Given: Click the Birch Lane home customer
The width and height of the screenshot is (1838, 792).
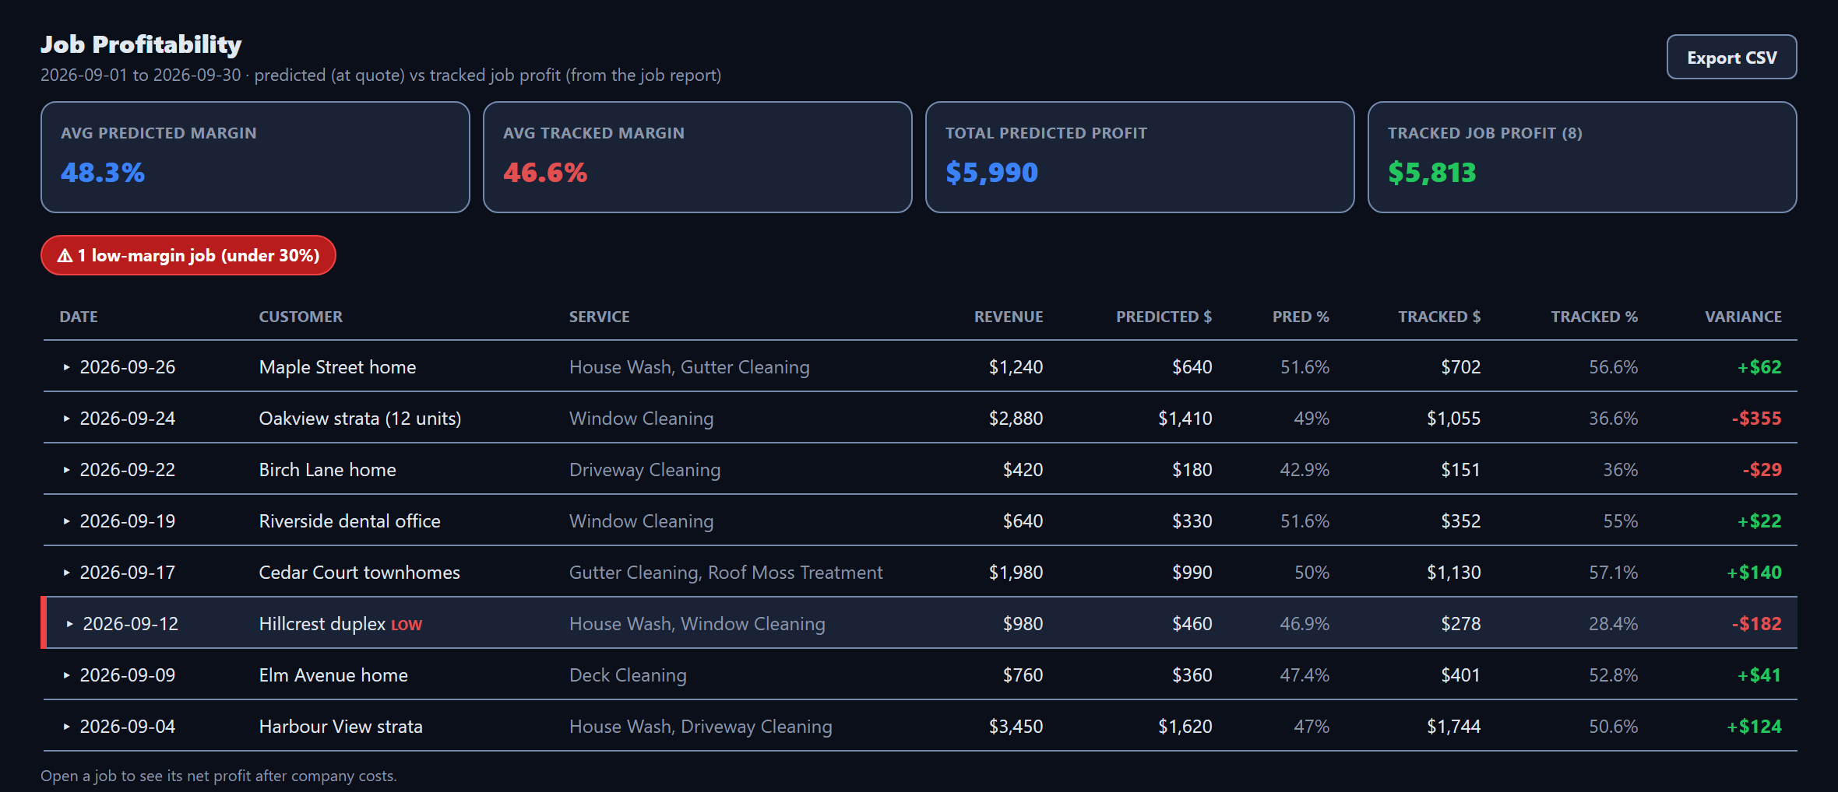Looking at the screenshot, I should point(327,469).
